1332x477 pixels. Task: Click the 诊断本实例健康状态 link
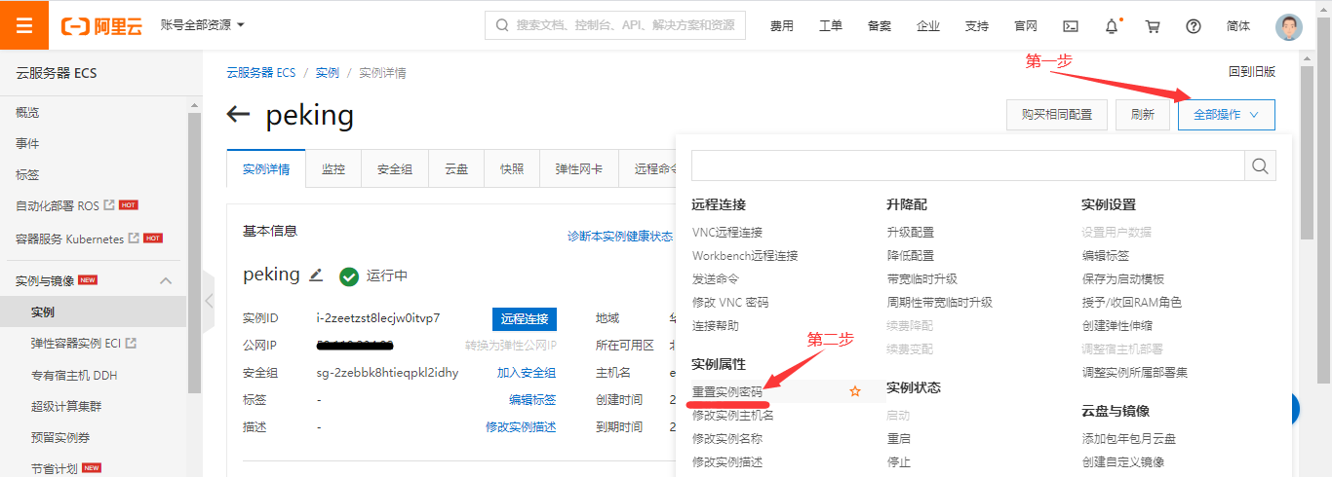point(620,237)
